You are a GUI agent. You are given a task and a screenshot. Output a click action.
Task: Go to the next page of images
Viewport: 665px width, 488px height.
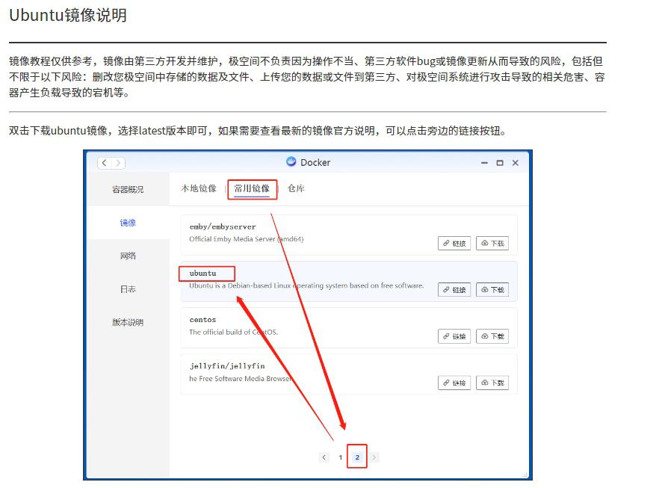[x=374, y=457]
